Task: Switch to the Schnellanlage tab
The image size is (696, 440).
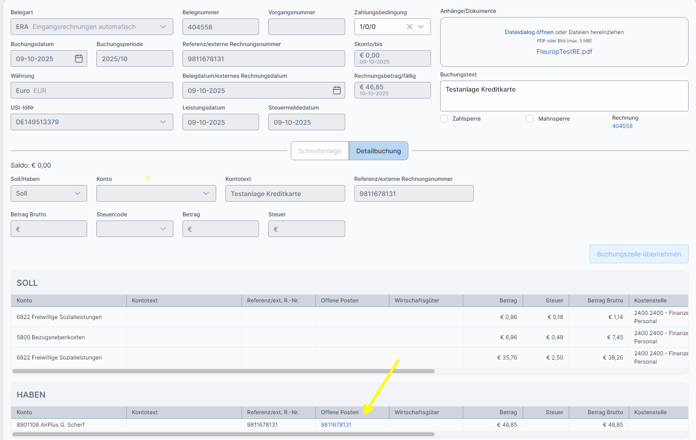Action: pyautogui.click(x=319, y=151)
